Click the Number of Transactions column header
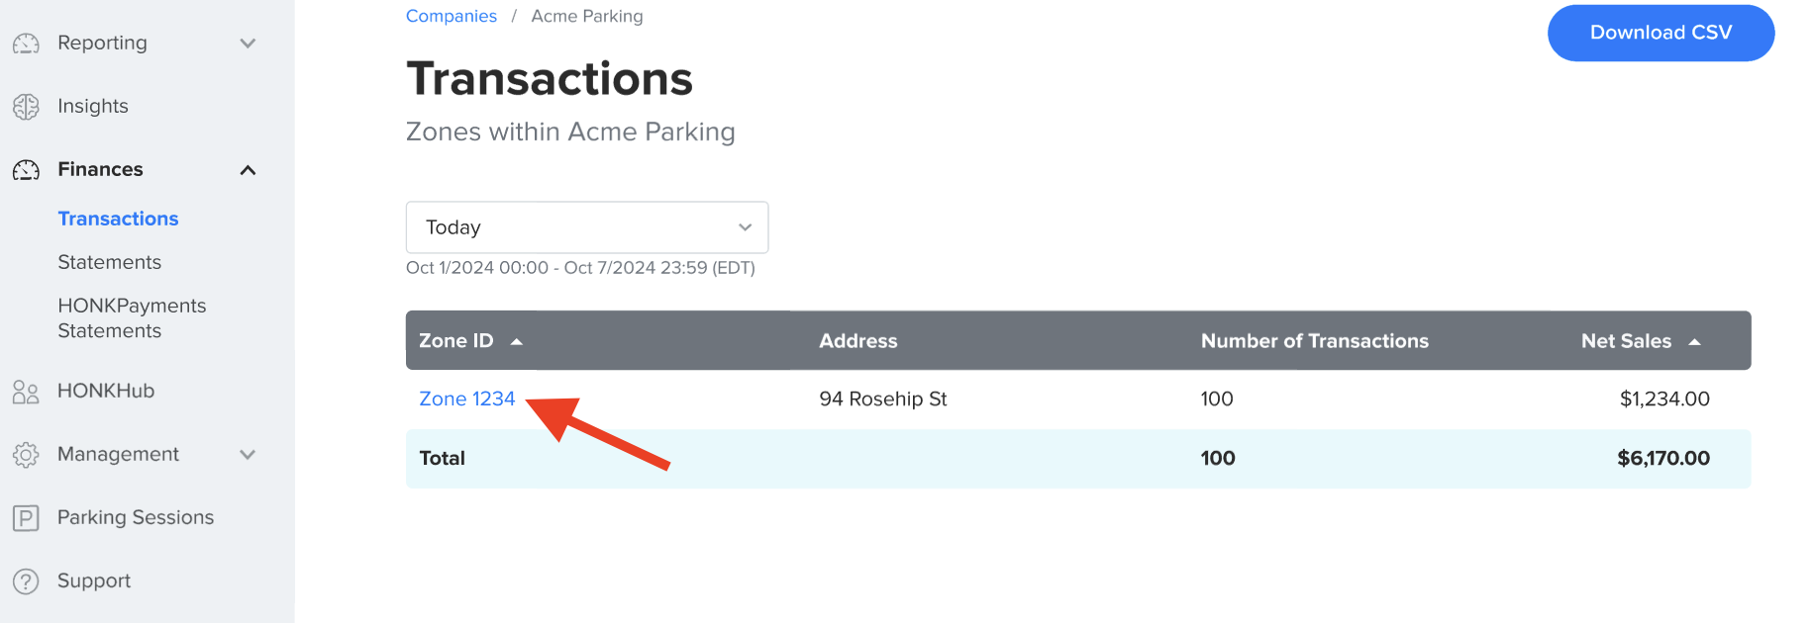This screenshot has height=623, width=1812. (x=1314, y=341)
